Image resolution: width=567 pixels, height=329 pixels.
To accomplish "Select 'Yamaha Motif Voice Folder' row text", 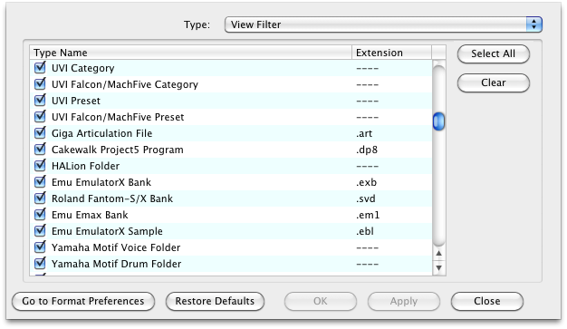I will [x=116, y=247].
